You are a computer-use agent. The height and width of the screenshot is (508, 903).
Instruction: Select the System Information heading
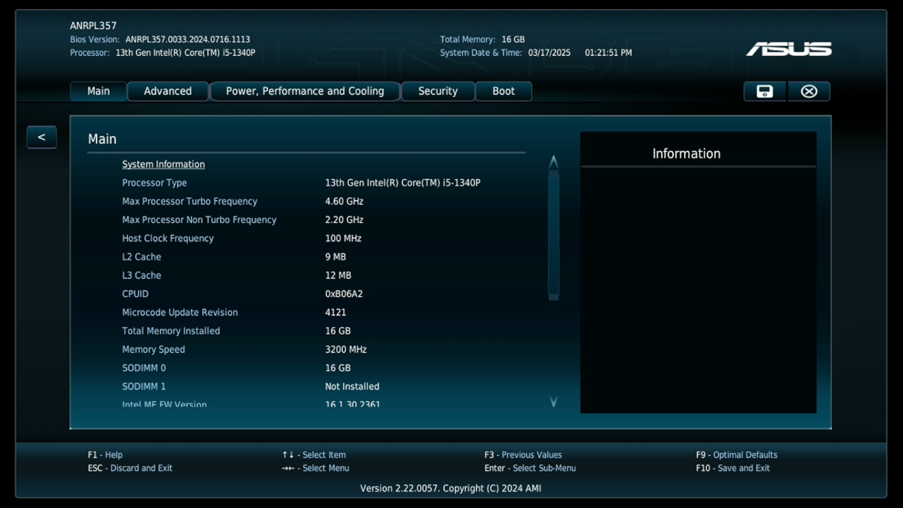point(163,164)
